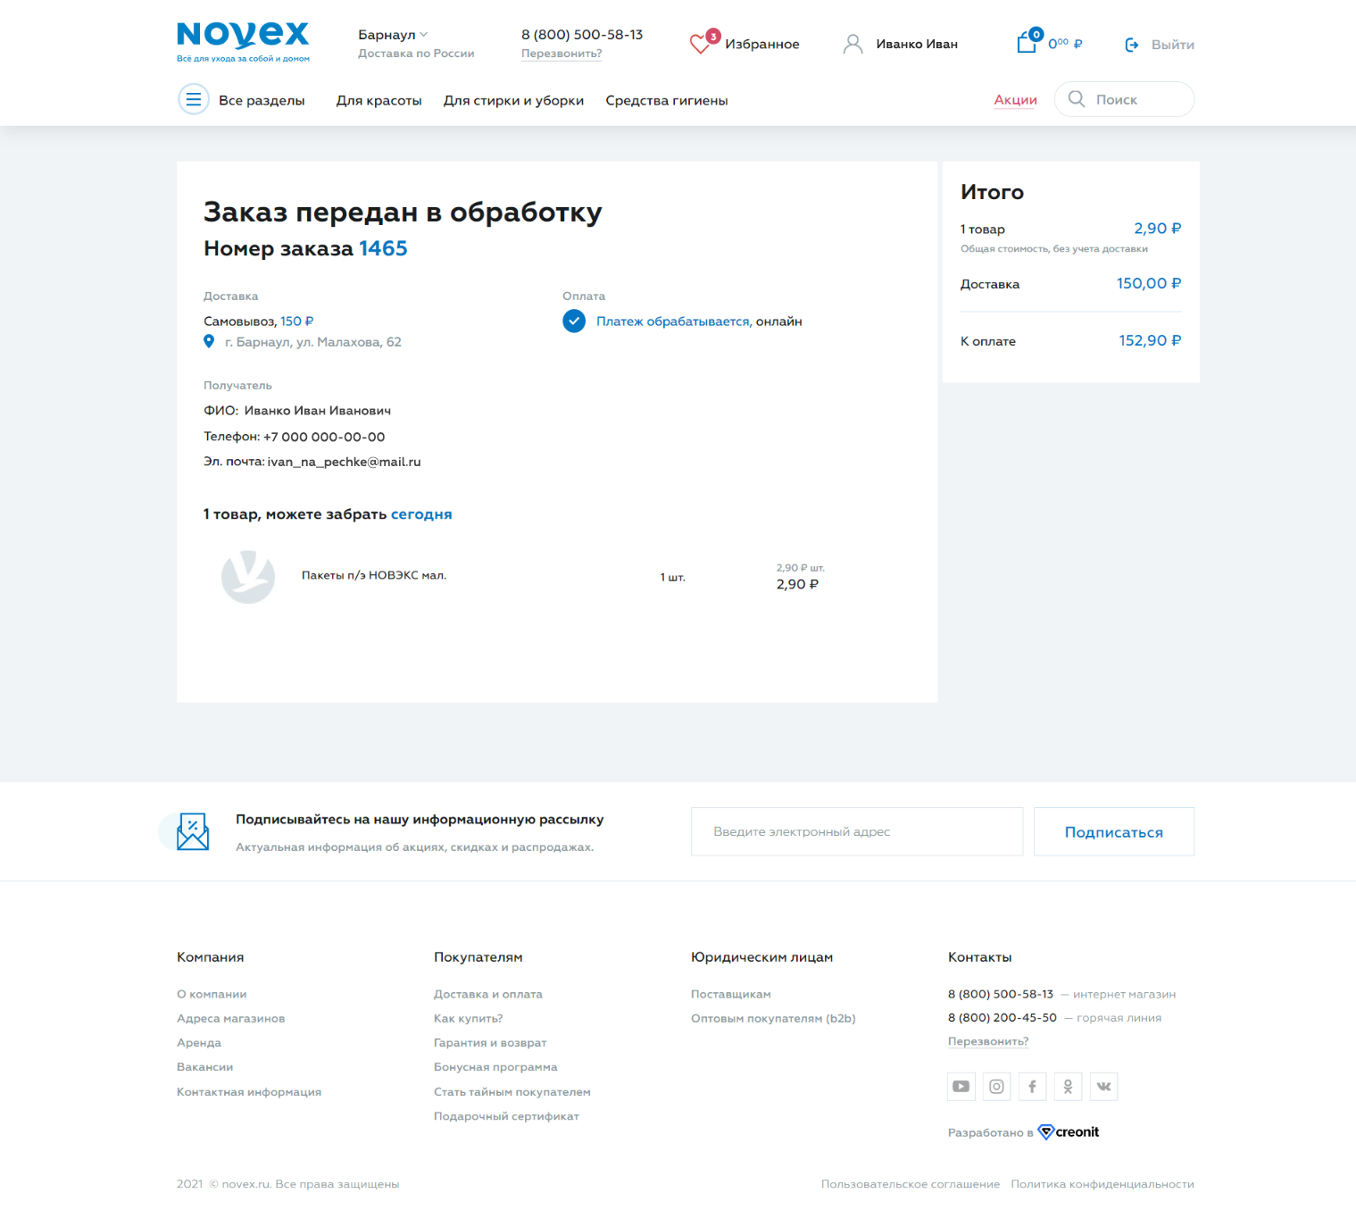Screen dimensions: 1356x1210
Task: Open the YouTube social link
Action: (961, 1087)
